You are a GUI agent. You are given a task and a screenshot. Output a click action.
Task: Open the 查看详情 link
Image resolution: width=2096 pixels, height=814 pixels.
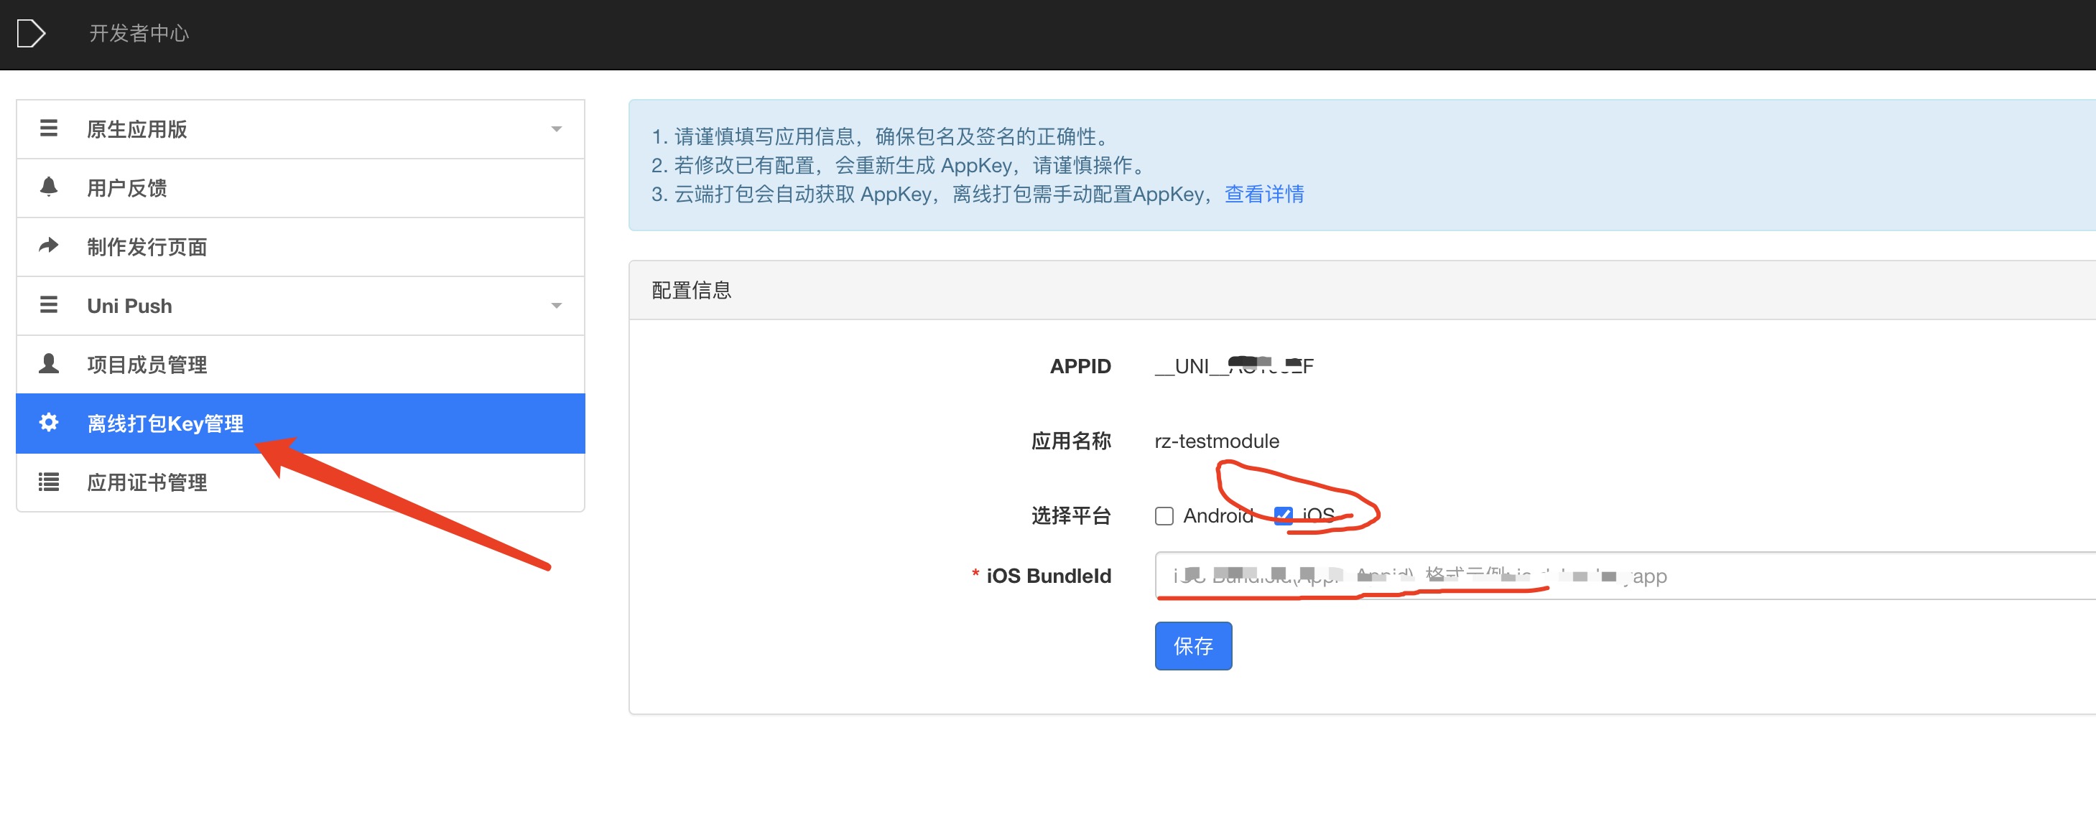(x=1263, y=195)
